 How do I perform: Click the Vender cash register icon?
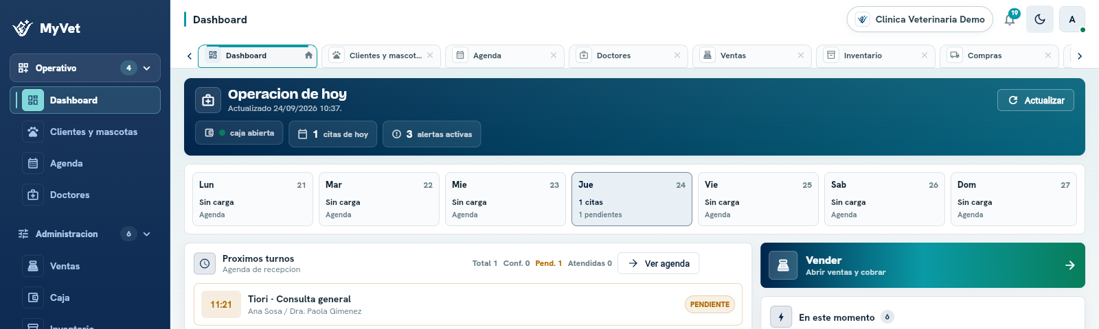tap(783, 265)
